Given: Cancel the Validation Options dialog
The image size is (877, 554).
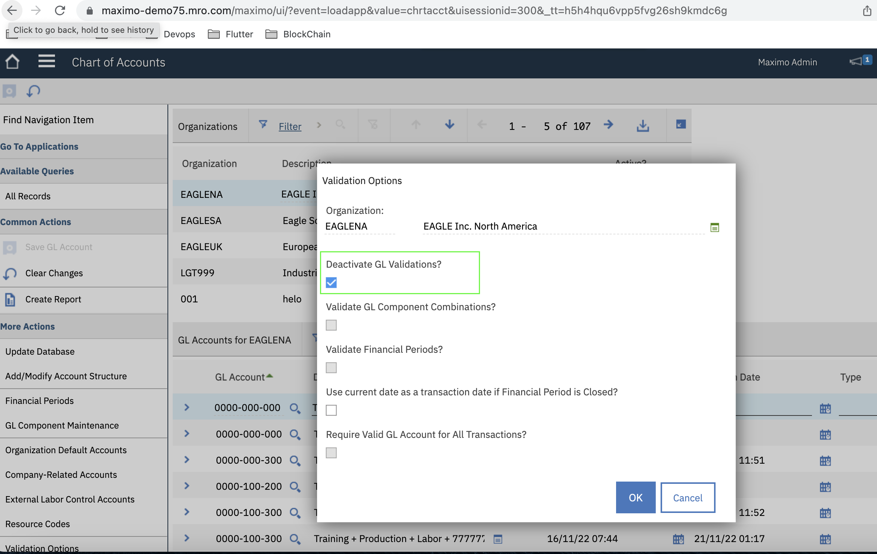Looking at the screenshot, I should 687,498.
